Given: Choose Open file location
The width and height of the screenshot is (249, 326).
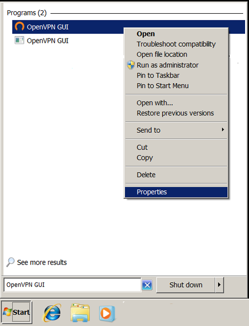Looking at the screenshot, I should (x=162, y=55).
